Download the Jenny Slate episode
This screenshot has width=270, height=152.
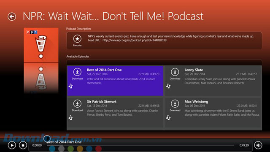(x=175, y=72)
